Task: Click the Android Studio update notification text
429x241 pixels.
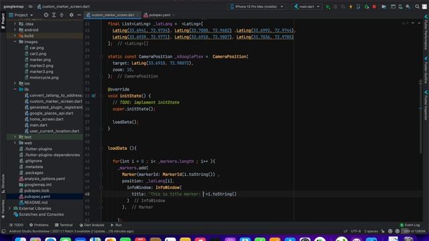Action: (x=71, y=232)
